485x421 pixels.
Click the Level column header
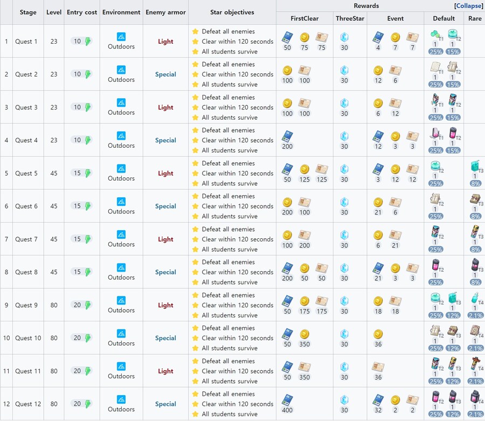coord(54,12)
